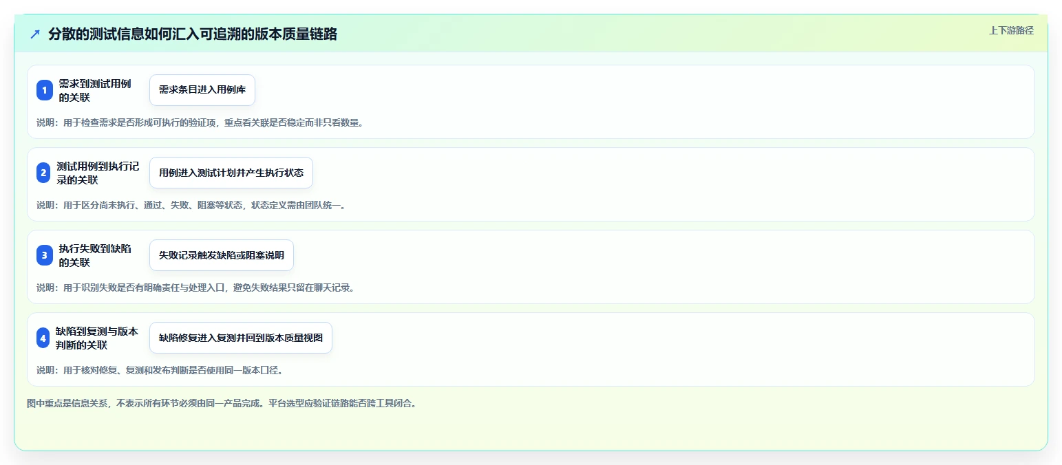Click the arrow icon beside the title
The image size is (1062, 465).
pyautogui.click(x=35, y=34)
